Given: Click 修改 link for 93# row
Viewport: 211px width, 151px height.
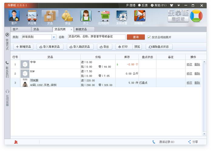Looking at the screenshot, I should click(x=189, y=74).
